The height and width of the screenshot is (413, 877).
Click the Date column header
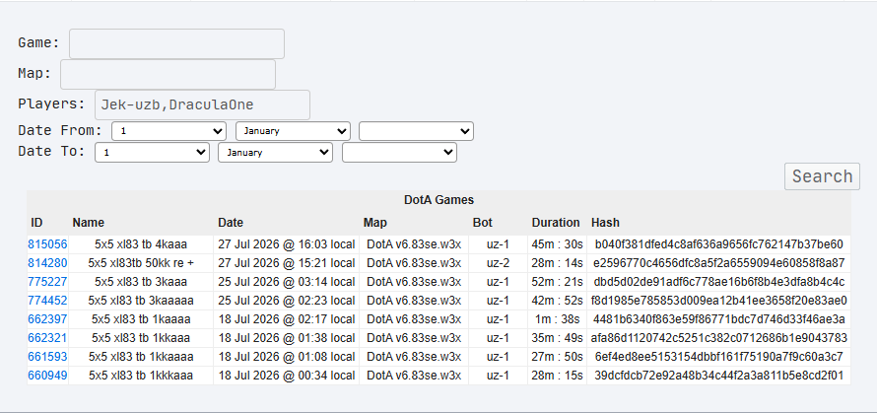231,223
